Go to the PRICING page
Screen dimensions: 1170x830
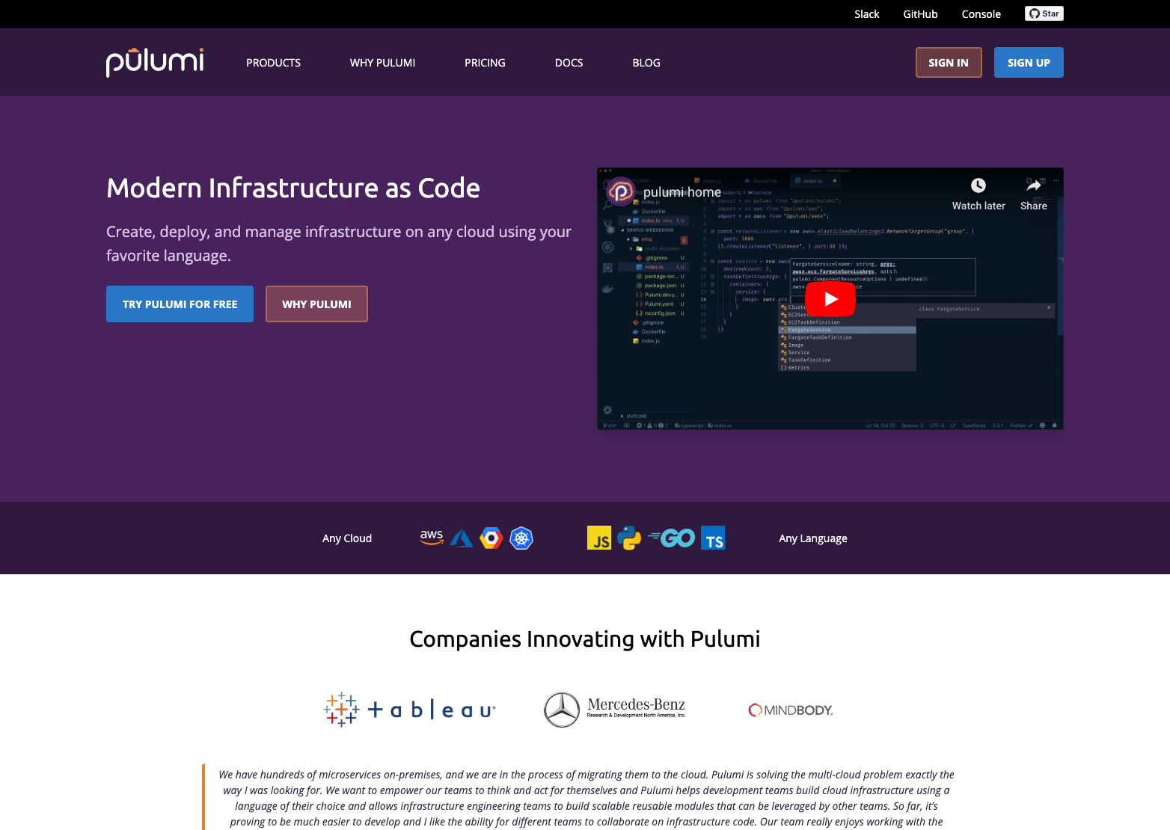pos(485,63)
